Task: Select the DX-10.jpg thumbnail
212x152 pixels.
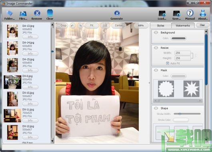Action: pyautogui.click(x=12, y=99)
